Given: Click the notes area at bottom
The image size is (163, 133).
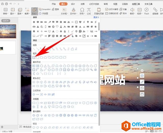Looking at the screenshot, I should (x=25, y=127).
